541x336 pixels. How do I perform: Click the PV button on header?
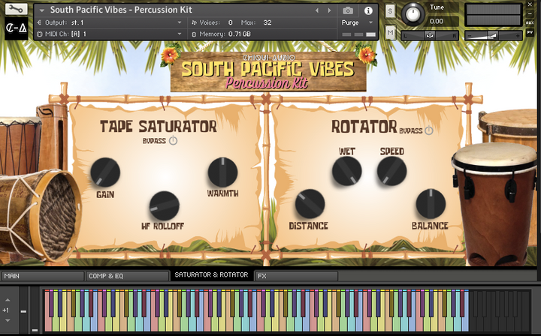point(530,32)
